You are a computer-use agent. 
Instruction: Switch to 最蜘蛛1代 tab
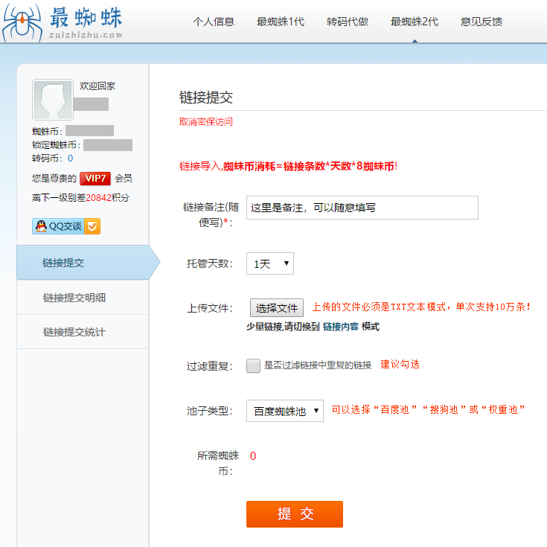(280, 22)
